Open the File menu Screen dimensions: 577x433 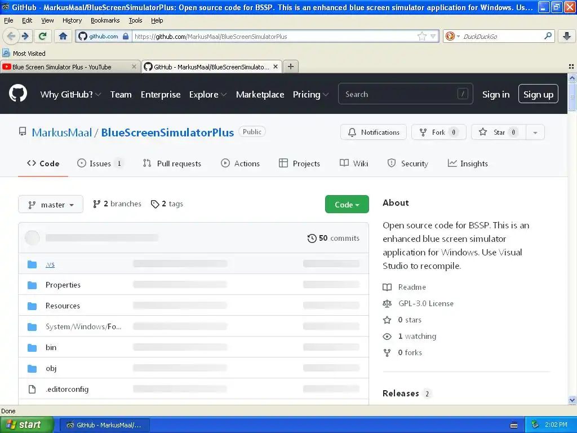tap(8, 20)
